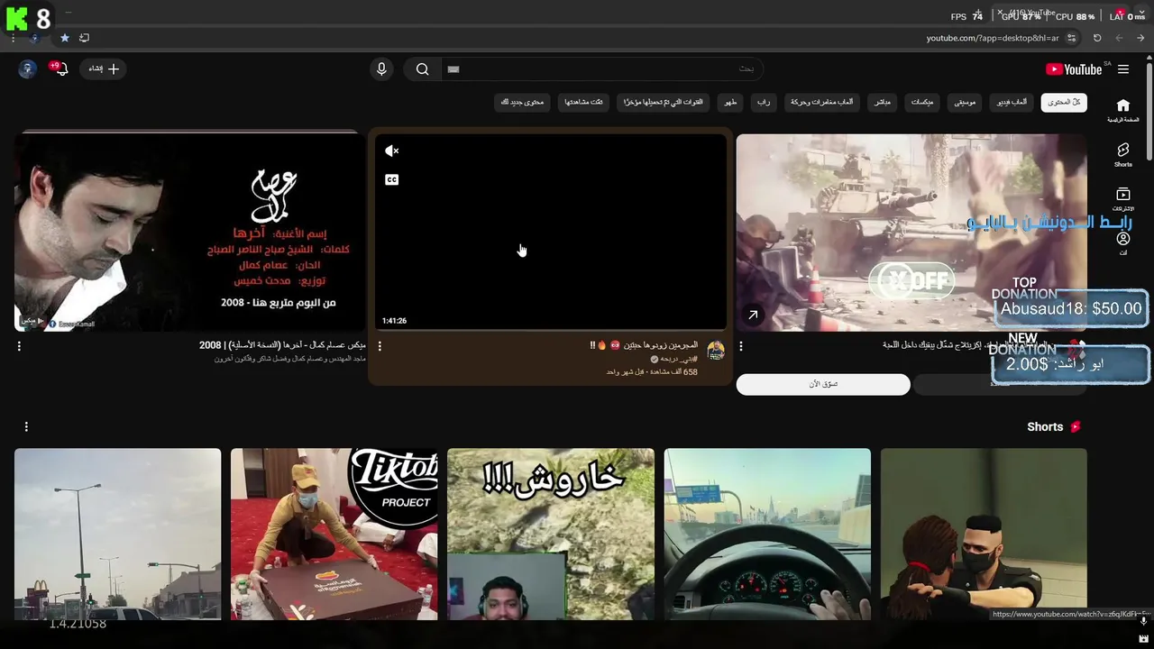Open the Essam Kamal mix thumbnail
1154x649 pixels.
(190, 232)
